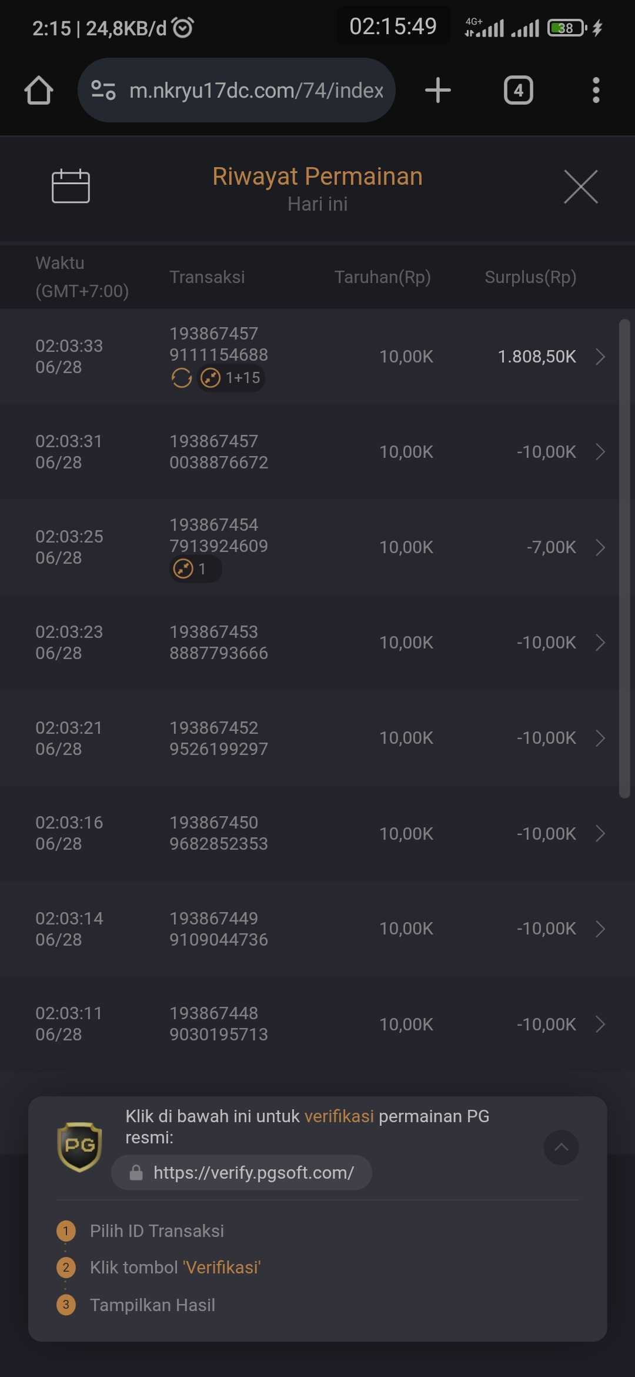
Task: Close the Riwayat Permainan panel
Action: pos(581,187)
